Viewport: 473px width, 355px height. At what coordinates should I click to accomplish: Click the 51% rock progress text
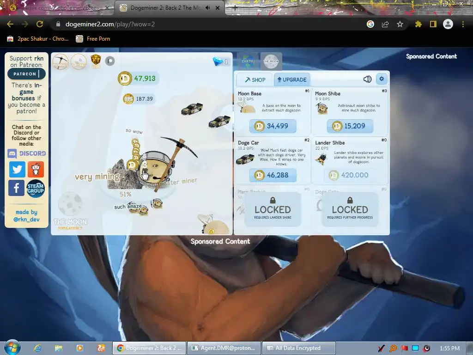126,194
